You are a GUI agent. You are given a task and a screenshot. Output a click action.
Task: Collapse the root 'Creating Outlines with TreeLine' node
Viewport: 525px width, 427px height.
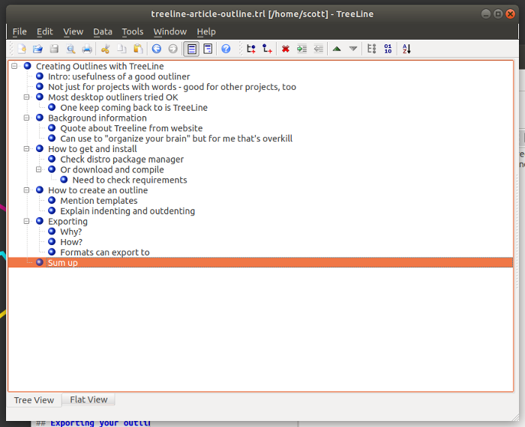14,66
